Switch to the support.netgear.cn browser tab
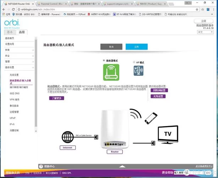The height and width of the screenshot is (178, 218). [x=118, y=4]
